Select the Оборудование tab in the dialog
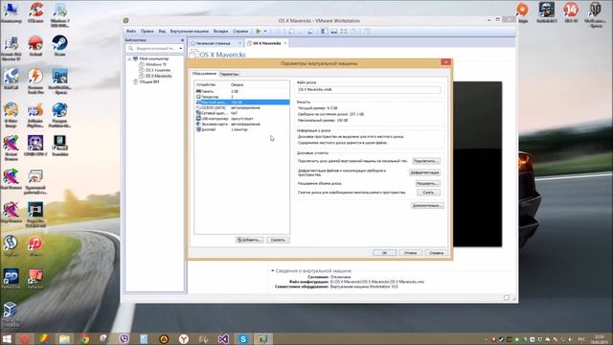 coord(204,74)
